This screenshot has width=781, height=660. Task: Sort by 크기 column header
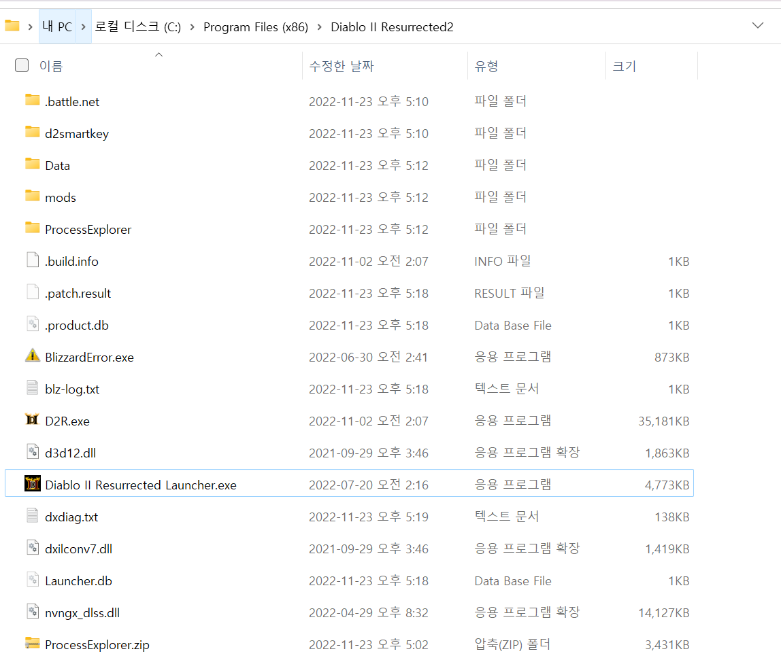point(624,66)
